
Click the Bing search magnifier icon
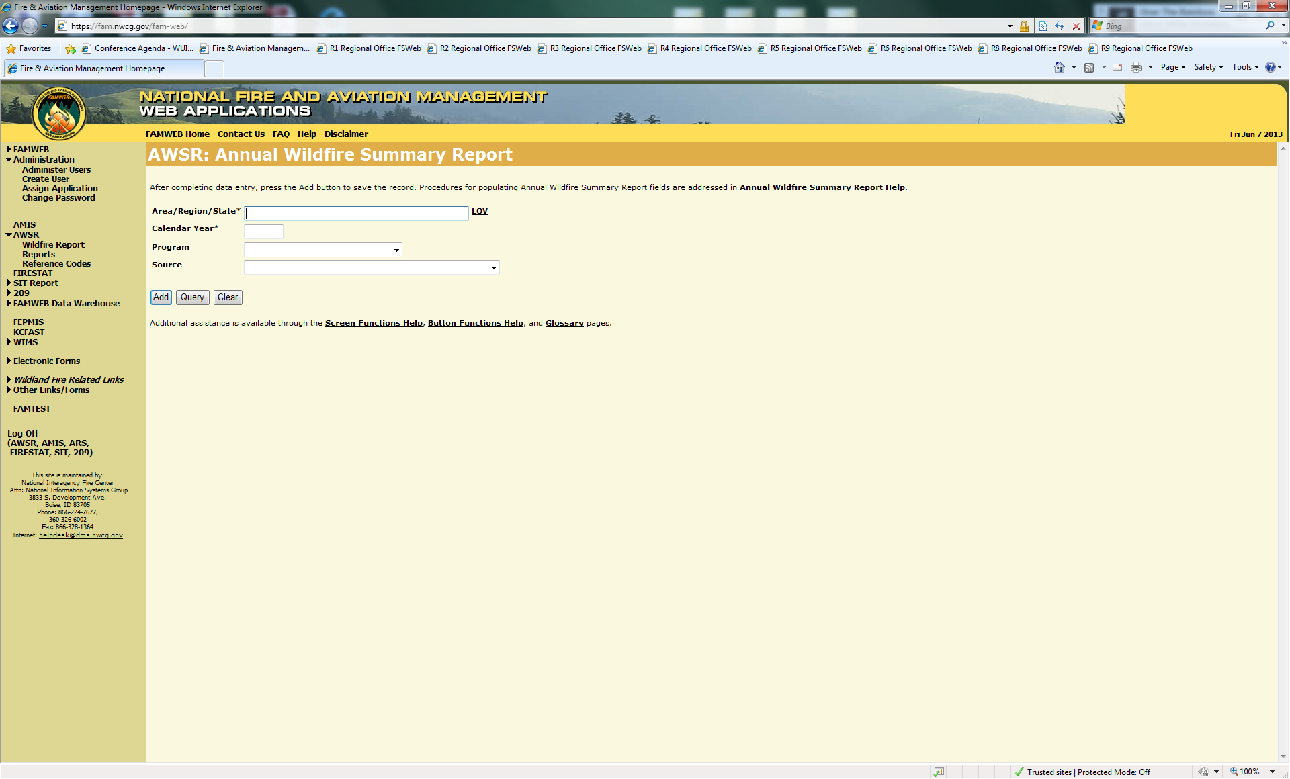tap(1270, 26)
